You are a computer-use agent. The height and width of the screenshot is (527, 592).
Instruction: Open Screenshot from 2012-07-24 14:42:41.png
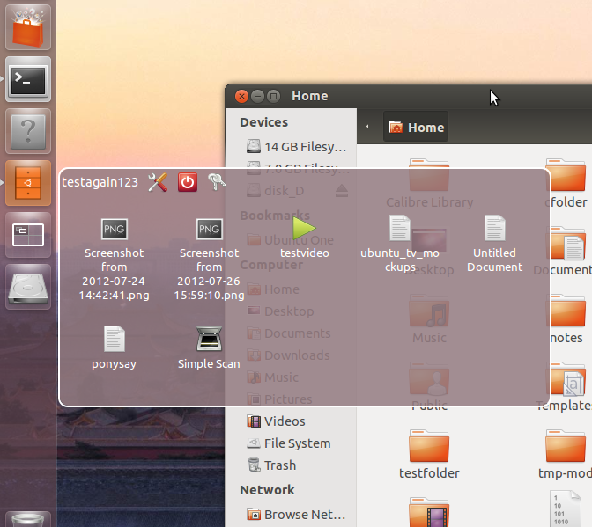[x=114, y=260]
